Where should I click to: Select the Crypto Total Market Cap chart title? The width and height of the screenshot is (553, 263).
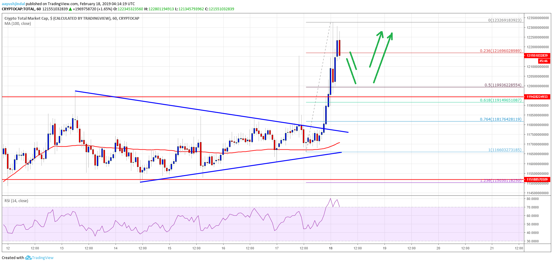pyautogui.click(x=72, y=18)
